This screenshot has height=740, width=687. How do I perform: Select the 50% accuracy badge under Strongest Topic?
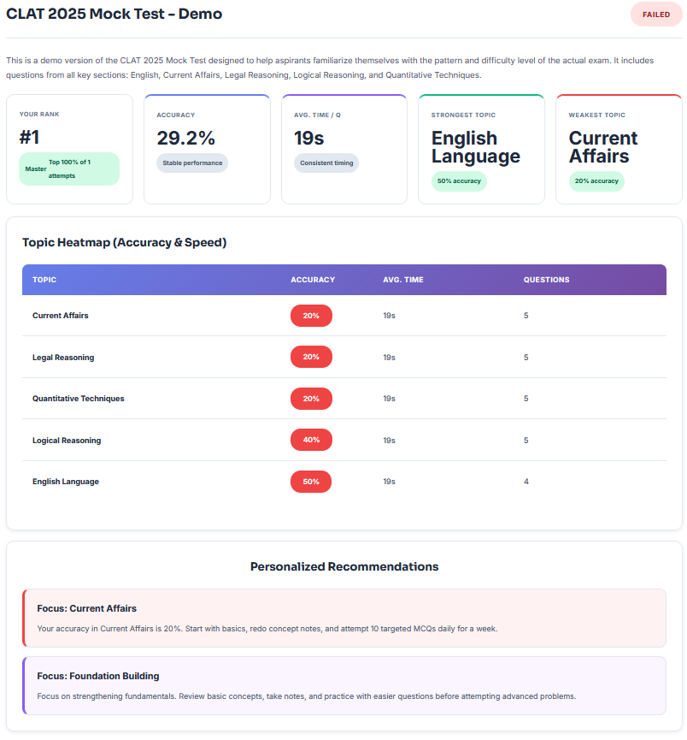point(459,181)
